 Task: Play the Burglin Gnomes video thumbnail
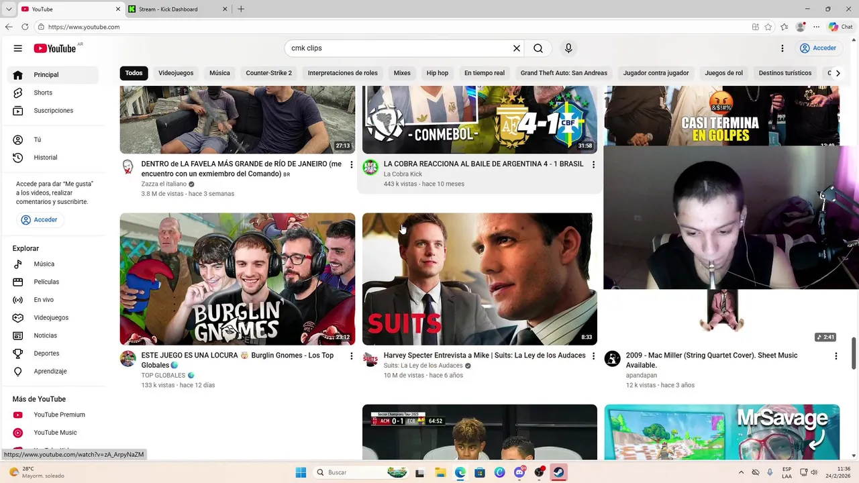238,279
